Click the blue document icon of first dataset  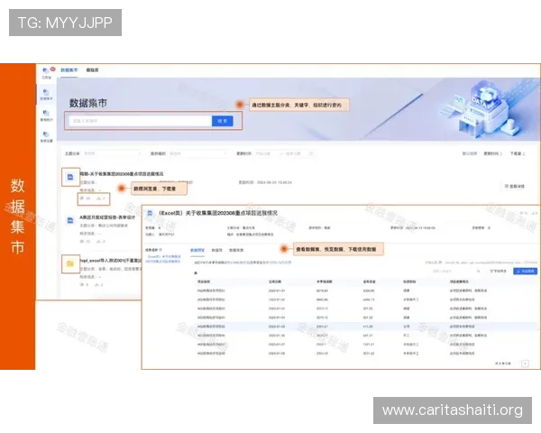pyautogui.click(x=69, y=176)
